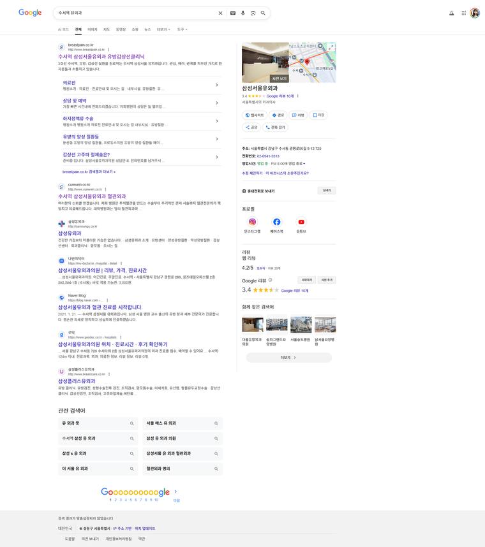Clear the search box with the X icon
The image size is (485, 547).
tap(220, 13)
